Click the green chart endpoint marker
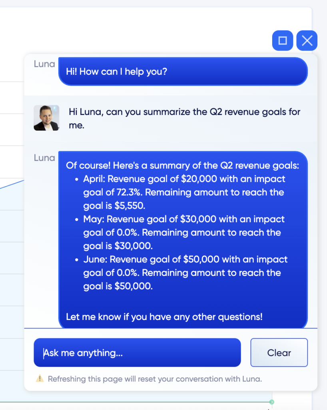The height and width of the screenshot is (410, 327). click(x=272, y=402)
